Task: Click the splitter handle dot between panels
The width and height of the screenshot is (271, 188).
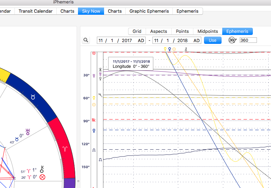Action: (x=78, y=181)
